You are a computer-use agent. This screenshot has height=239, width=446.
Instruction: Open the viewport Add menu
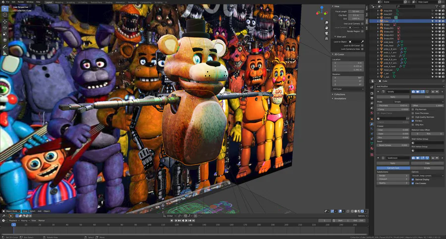pyautogui.click(x=40, y=211)
